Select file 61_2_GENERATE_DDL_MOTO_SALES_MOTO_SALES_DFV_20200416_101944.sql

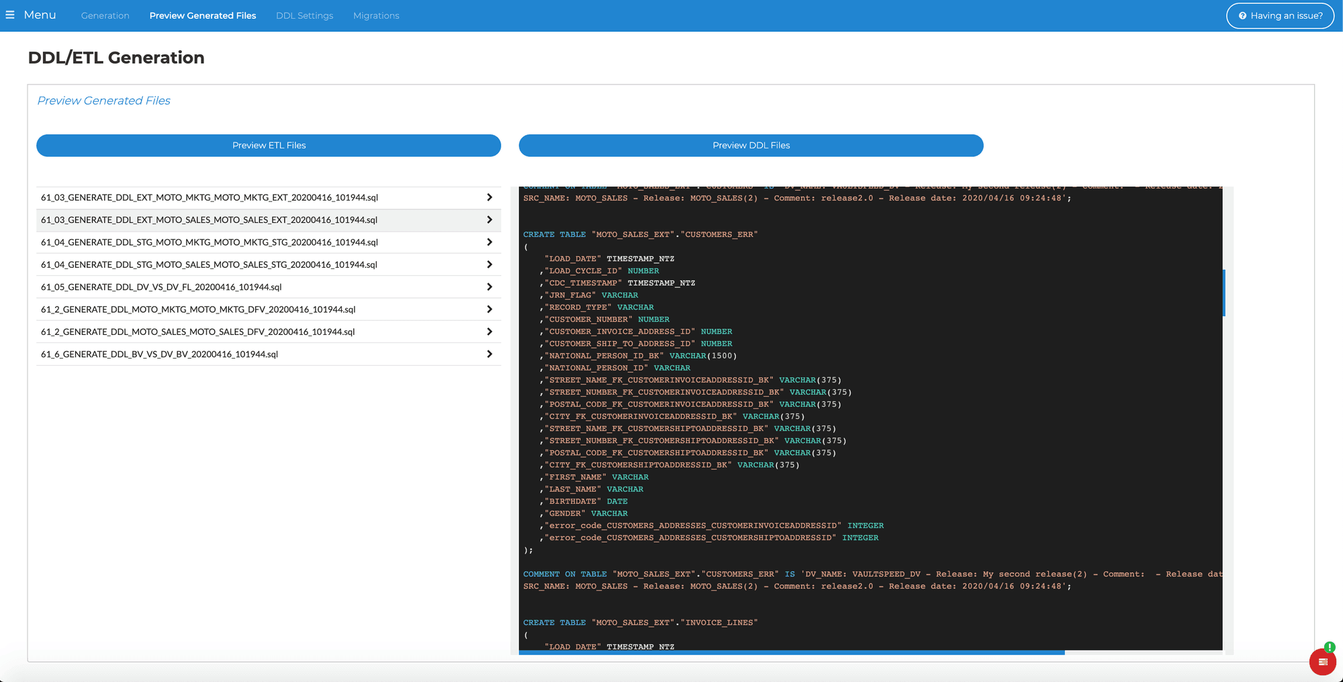(x=269, y=332)
